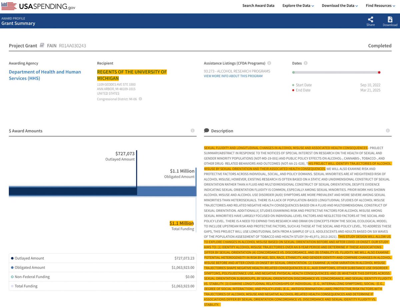This screenshot has width=400, height=308.
Task: Expand the Download the Data menu
Action: tap(340, 6)
